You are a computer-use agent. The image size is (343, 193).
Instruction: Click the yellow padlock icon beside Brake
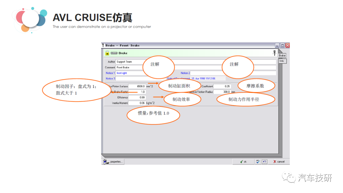tap(107, 53)
